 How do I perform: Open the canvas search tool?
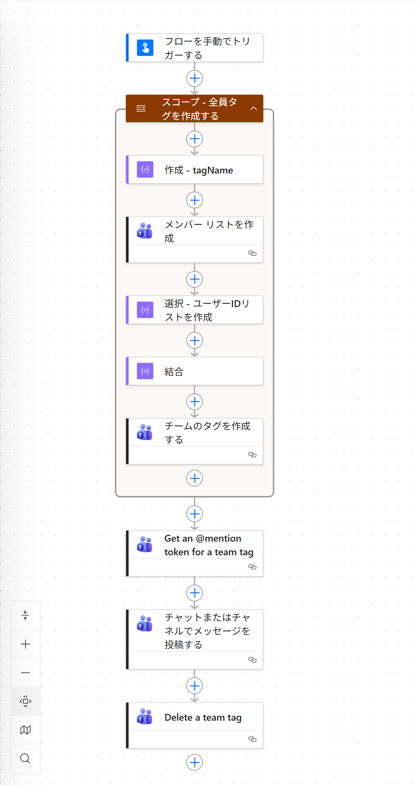point(25,758)
